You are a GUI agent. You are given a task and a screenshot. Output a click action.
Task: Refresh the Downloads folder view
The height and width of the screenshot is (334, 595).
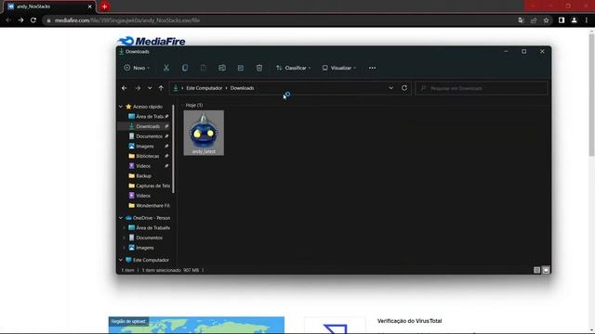click(x=404, y=88)
